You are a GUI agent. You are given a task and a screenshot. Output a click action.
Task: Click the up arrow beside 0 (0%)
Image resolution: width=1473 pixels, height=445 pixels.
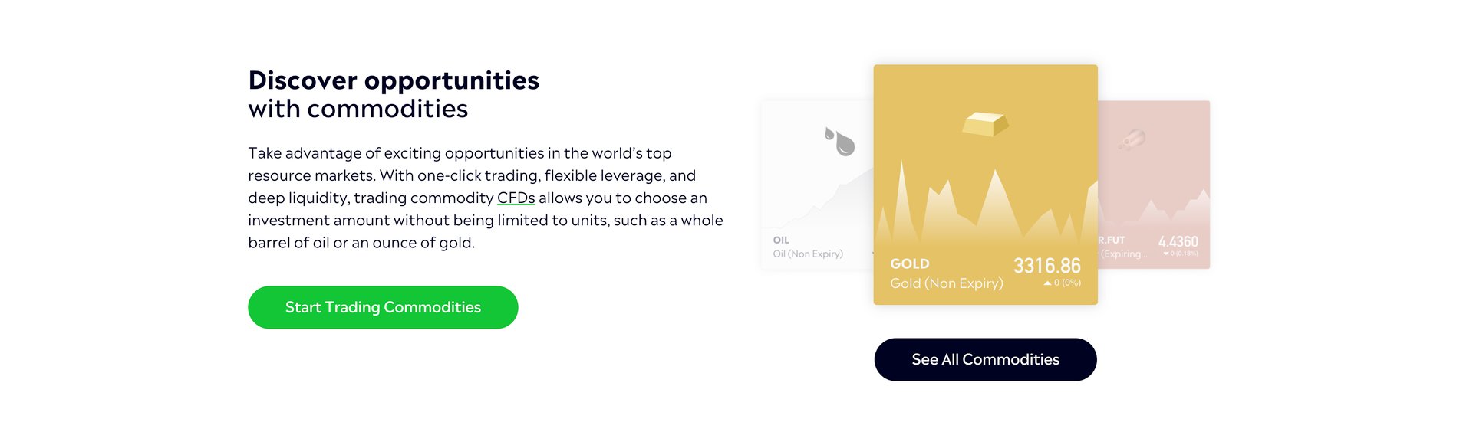pos(1047,283)
